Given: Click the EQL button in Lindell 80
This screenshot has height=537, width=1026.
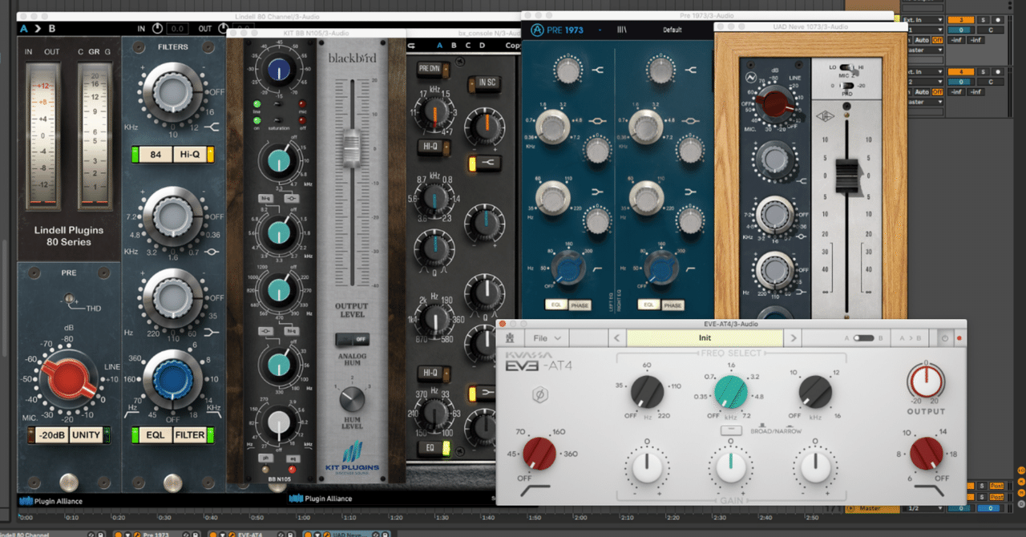Looking at the screenshot, I should point(156,435).
